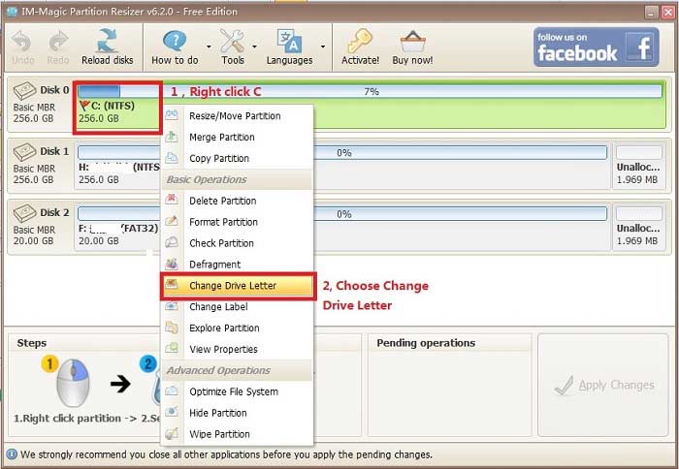This screenshot has width=679, height=469.
Task: Click the Optimize File System icon
Action: [x=172, y=391]
